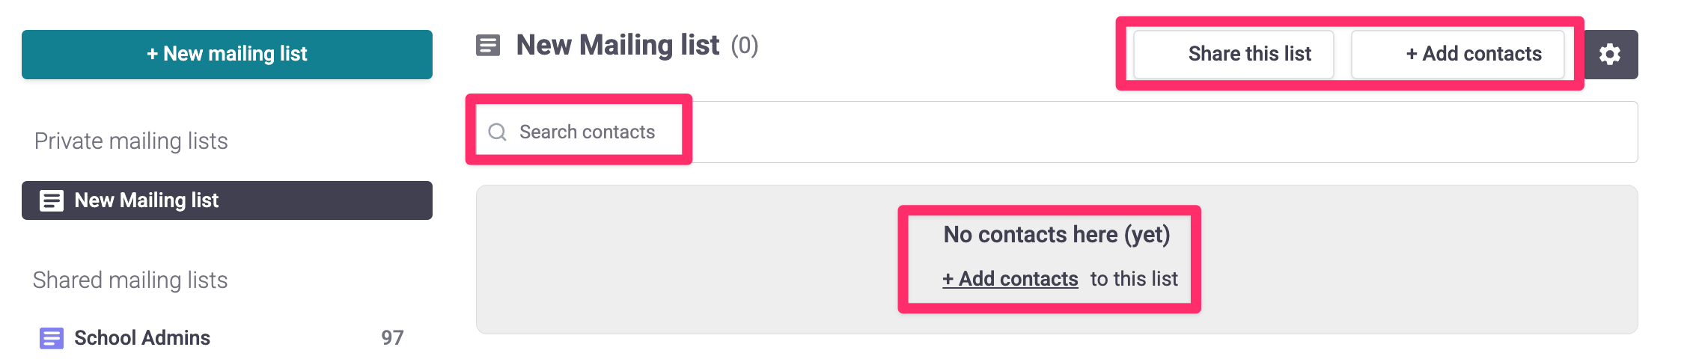Click the list icon beside the page title
The image size is (1693, 359).
click(488, 46)
